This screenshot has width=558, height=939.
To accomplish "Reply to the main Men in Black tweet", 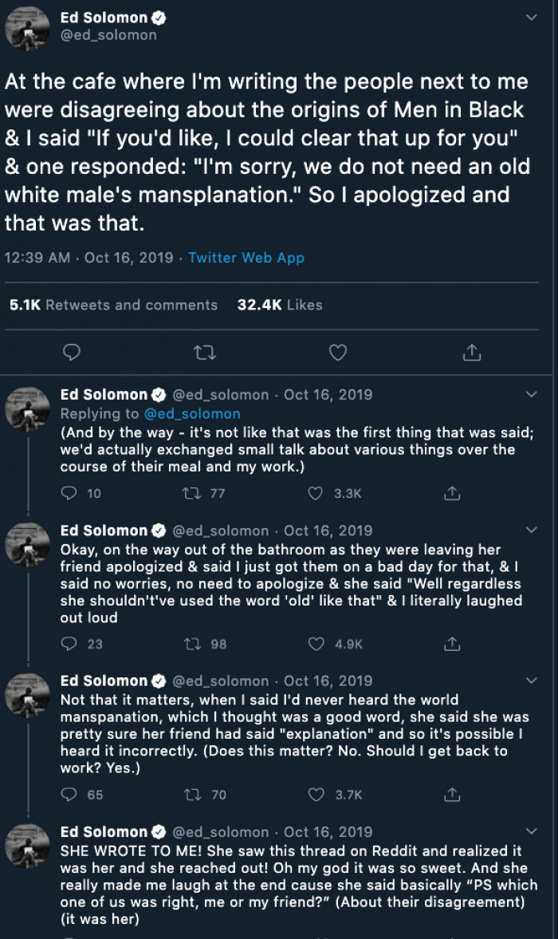I will pos(73,352).
